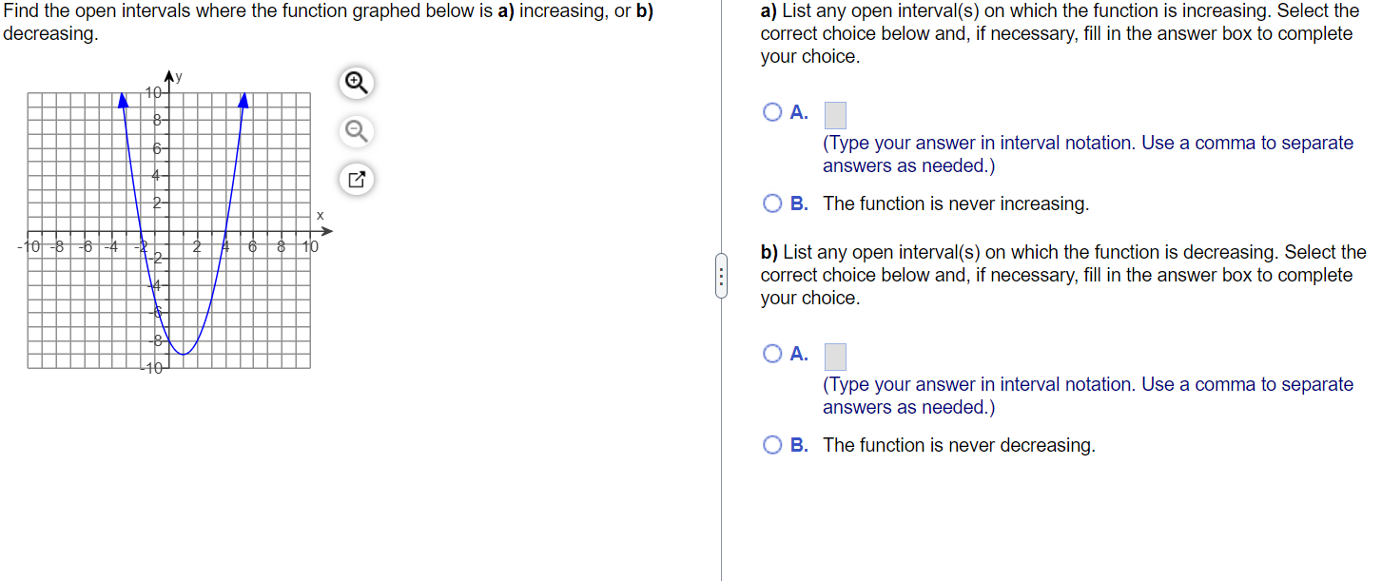Select choice A for the increasing interval question

pos(771,111)
